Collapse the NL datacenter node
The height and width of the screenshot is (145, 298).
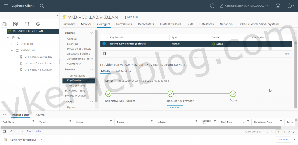(8, 38)
